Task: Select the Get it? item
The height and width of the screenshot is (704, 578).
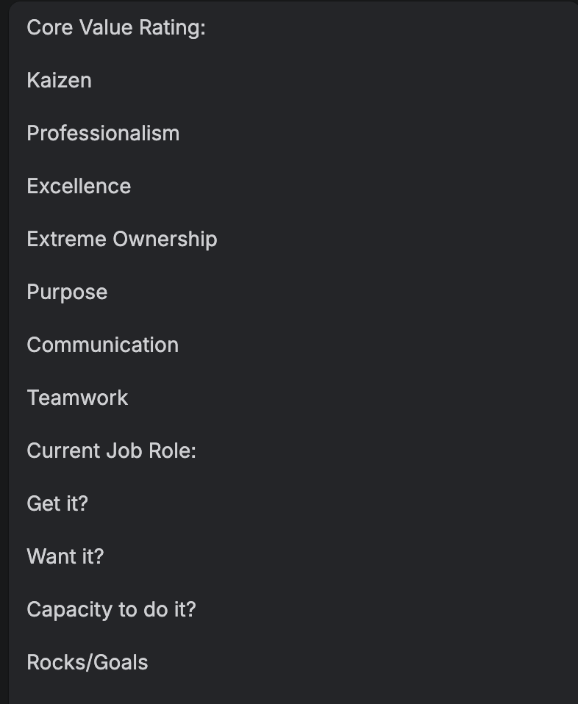Action: click(x=57, y=504)
